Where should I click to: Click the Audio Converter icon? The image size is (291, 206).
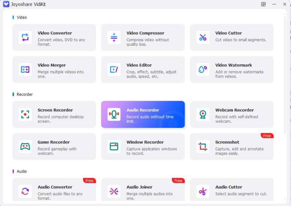(25, 191)
